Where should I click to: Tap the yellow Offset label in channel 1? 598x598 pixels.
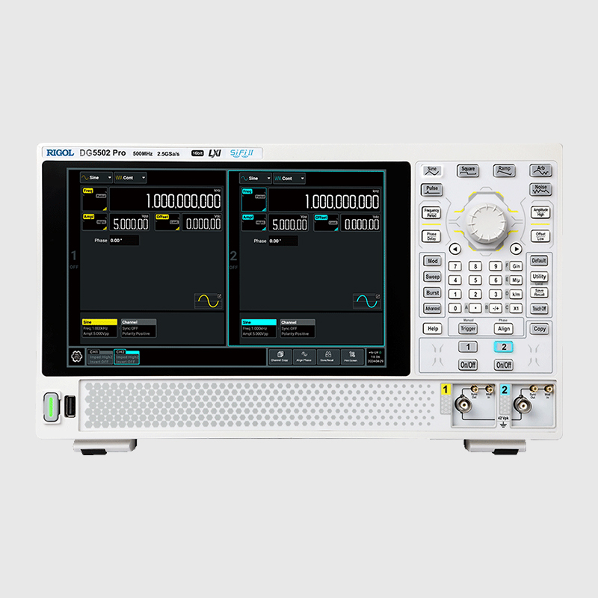pyautogui.click(x=162, y=217)
